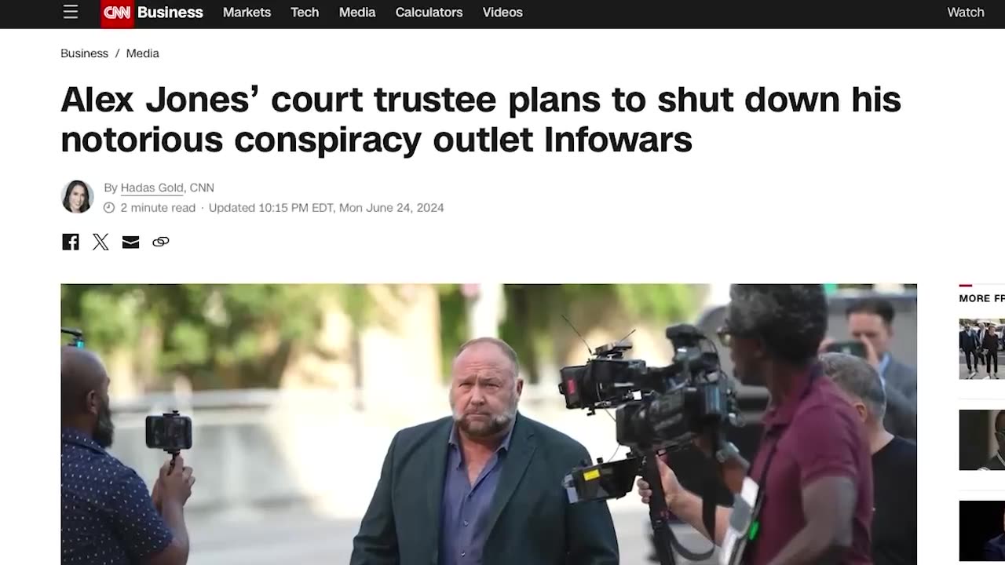The width and height of the screenshot is (1005, 565).
Task: Open the Markets menu item
Action: coord(247,13)
